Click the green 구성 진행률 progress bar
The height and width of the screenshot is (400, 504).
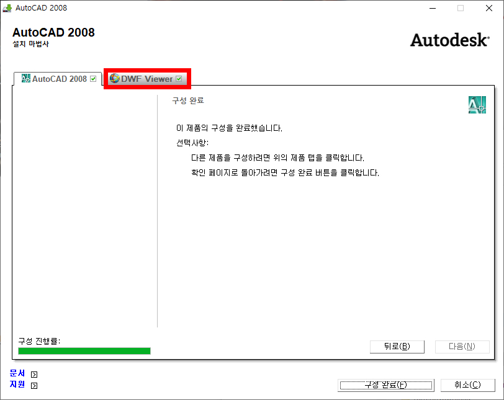(x=84, y=351)
